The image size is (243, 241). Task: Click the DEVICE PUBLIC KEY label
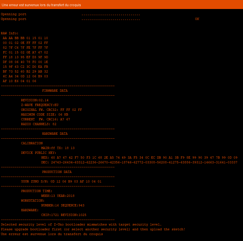[x=38, y=153]
